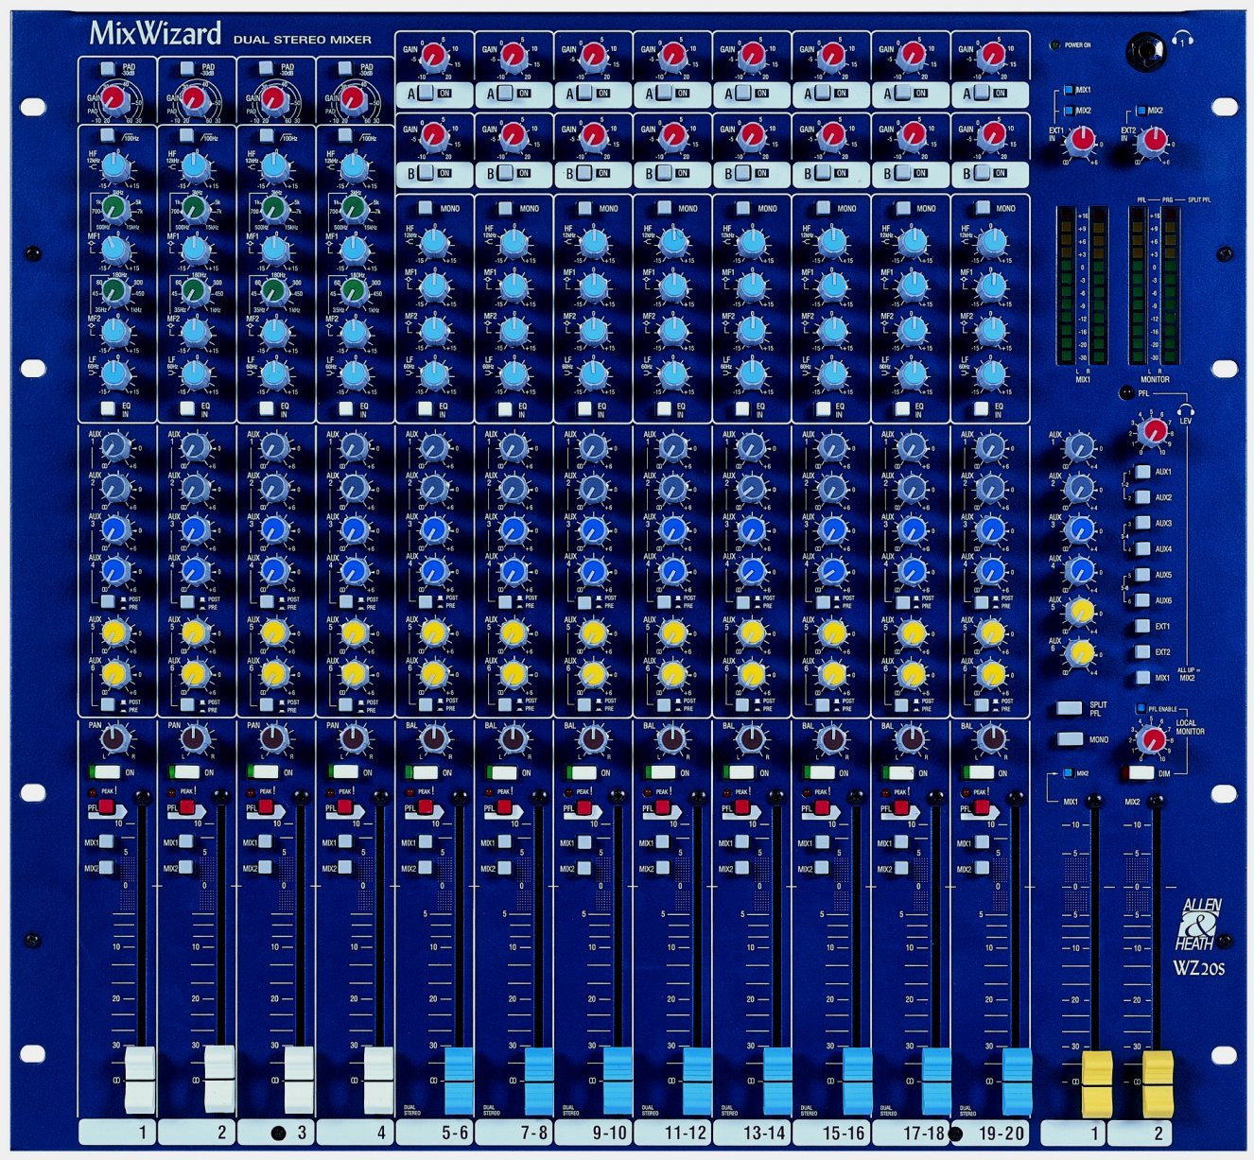Image resolution: width=1254 pixels, height=1160 pixels.
Task: Select the EXT1 monitor source switch
Action: pos(1142,626)
